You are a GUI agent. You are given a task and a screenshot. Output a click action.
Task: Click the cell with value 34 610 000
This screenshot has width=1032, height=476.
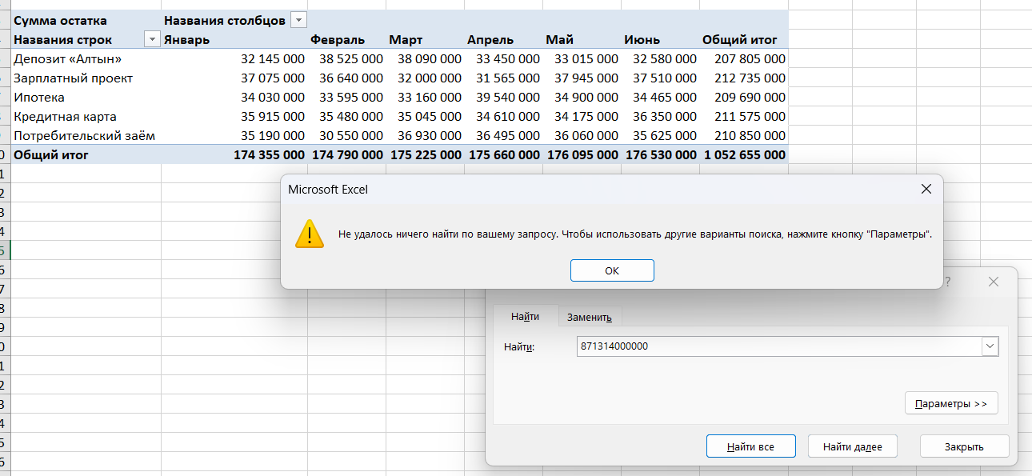(503, 116)
